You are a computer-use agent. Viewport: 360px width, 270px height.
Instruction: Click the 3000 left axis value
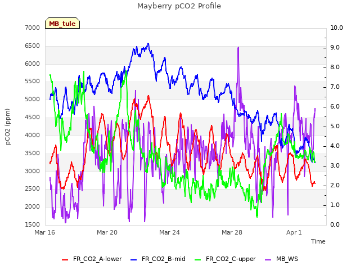[33, 171]
